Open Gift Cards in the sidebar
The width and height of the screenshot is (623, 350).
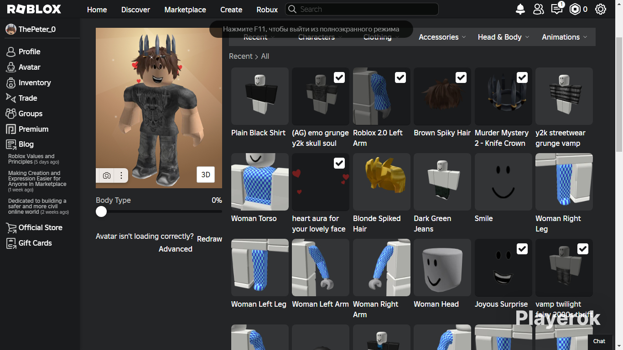(x=35, y=243)
